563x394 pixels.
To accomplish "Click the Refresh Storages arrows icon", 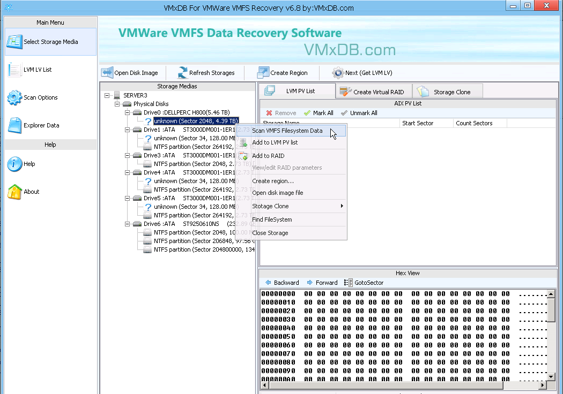I will (183, 73).
